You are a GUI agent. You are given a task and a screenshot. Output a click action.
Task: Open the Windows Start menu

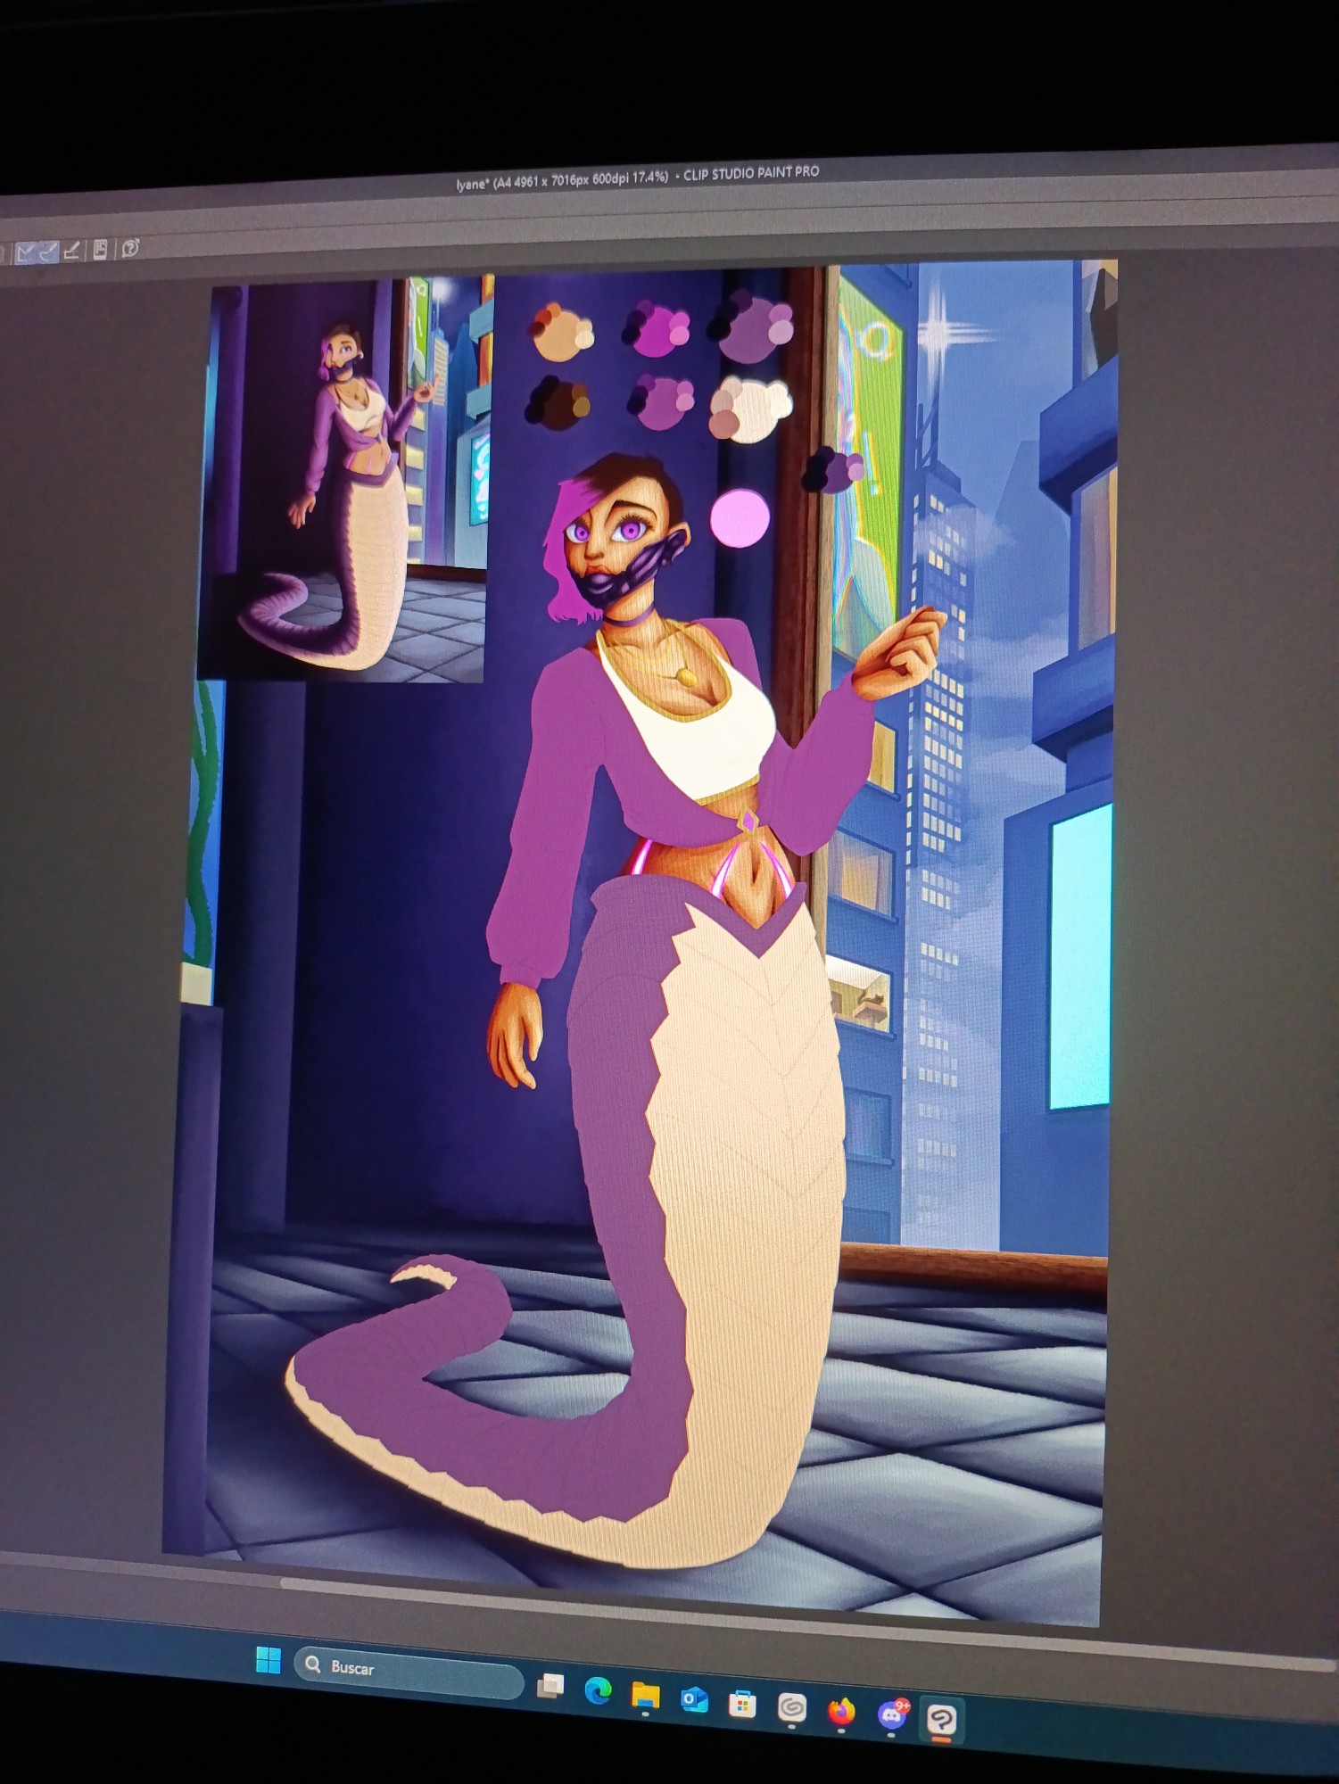click(268, 1661)
